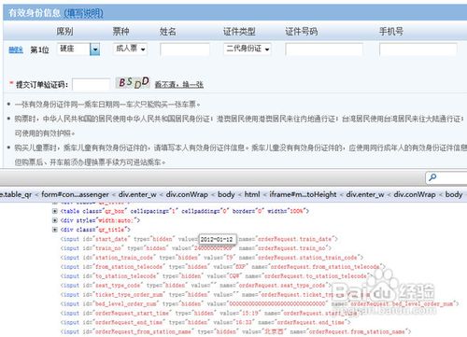The height and width of the screenshot is (337, 467).
Task: Select first div.conWrap breadcrumb item
Action: [187, 194]
